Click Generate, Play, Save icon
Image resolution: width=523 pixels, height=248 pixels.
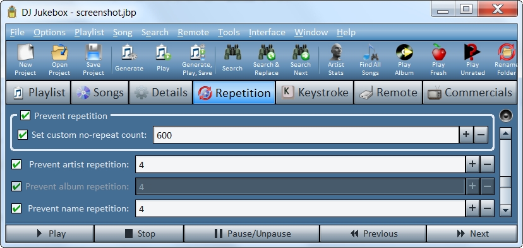tap(197, 52)
